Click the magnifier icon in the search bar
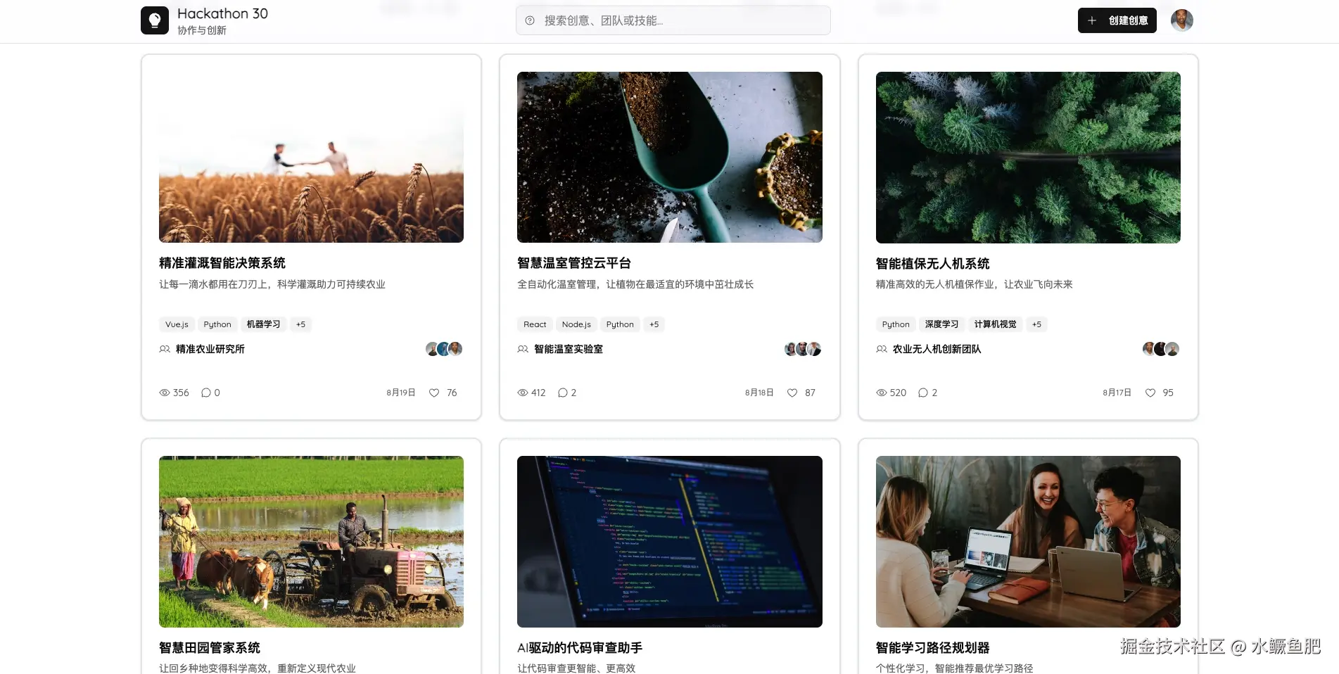The height and width of the screenshot is (674, 1339). pyautogui.click(x=529, y=22)
